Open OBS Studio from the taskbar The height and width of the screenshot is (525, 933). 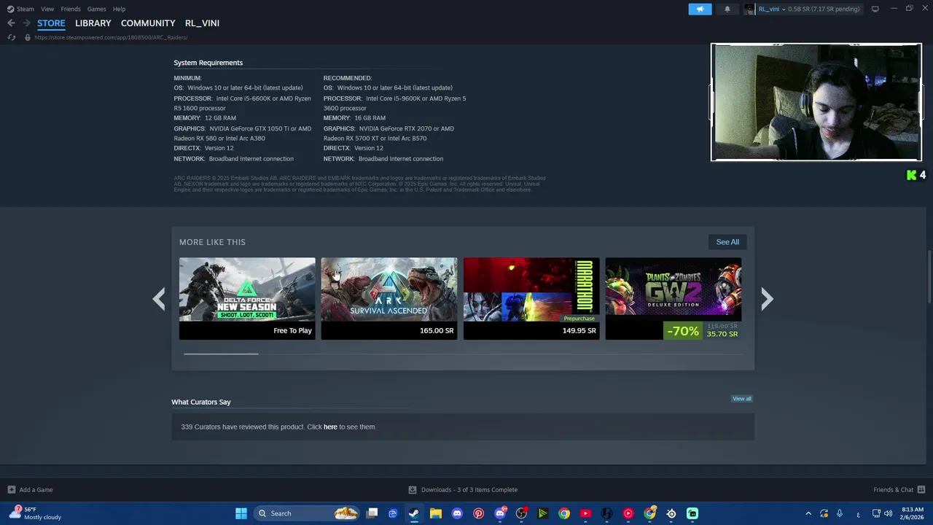(x=521, y=513)
